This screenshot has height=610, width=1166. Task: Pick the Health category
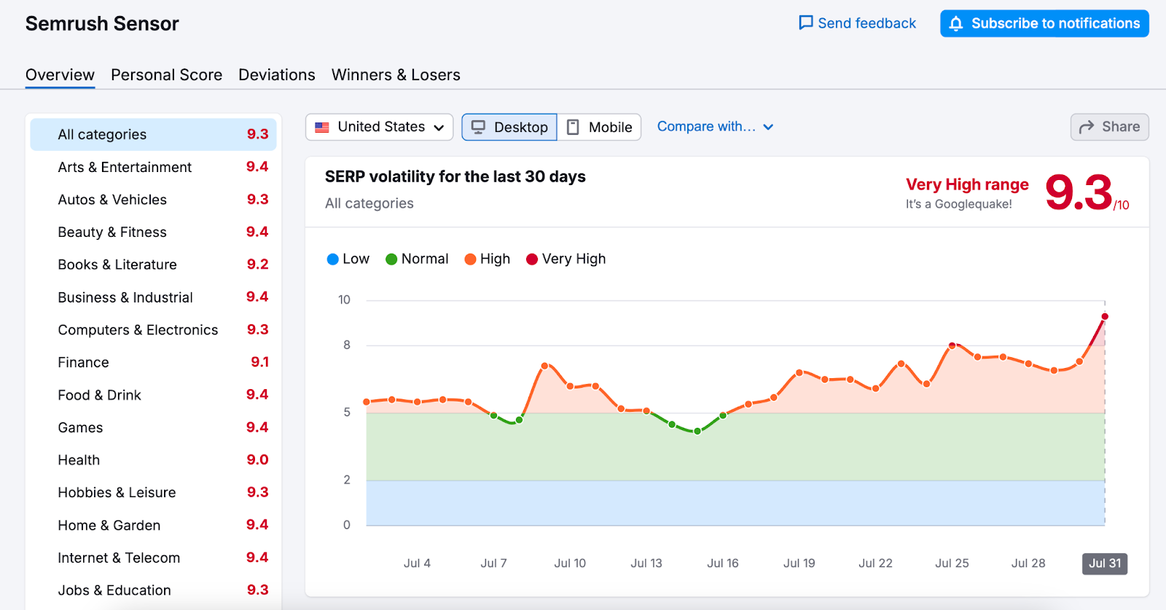click(x=153, y=460)
